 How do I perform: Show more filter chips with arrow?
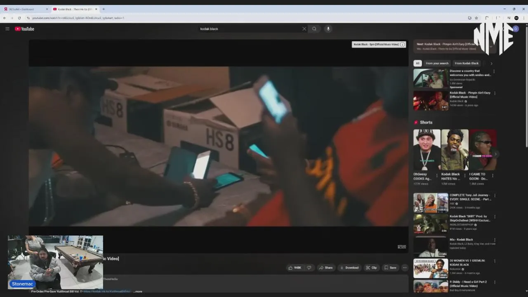[x=491, y=64]
